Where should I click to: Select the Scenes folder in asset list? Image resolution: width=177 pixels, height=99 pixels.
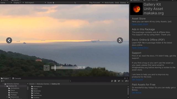tap(35, 98)
